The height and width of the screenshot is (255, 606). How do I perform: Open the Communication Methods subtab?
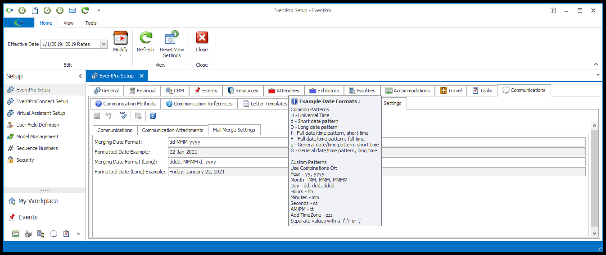click(125, 104)
